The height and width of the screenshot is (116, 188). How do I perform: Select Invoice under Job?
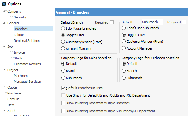[19, 52]
